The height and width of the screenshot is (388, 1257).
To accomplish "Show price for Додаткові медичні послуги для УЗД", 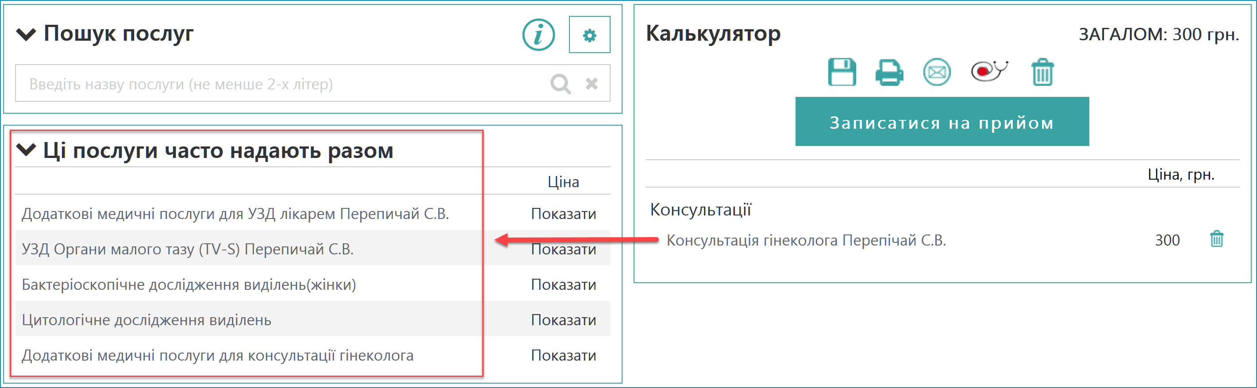I will pos(563,214).
